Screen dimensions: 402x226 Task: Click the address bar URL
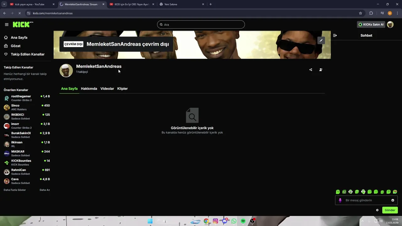pyautogui.click(x=53, y=13)
